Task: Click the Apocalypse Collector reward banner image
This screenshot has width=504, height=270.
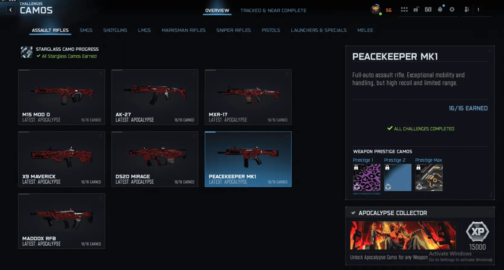Action: pos(403,235)
